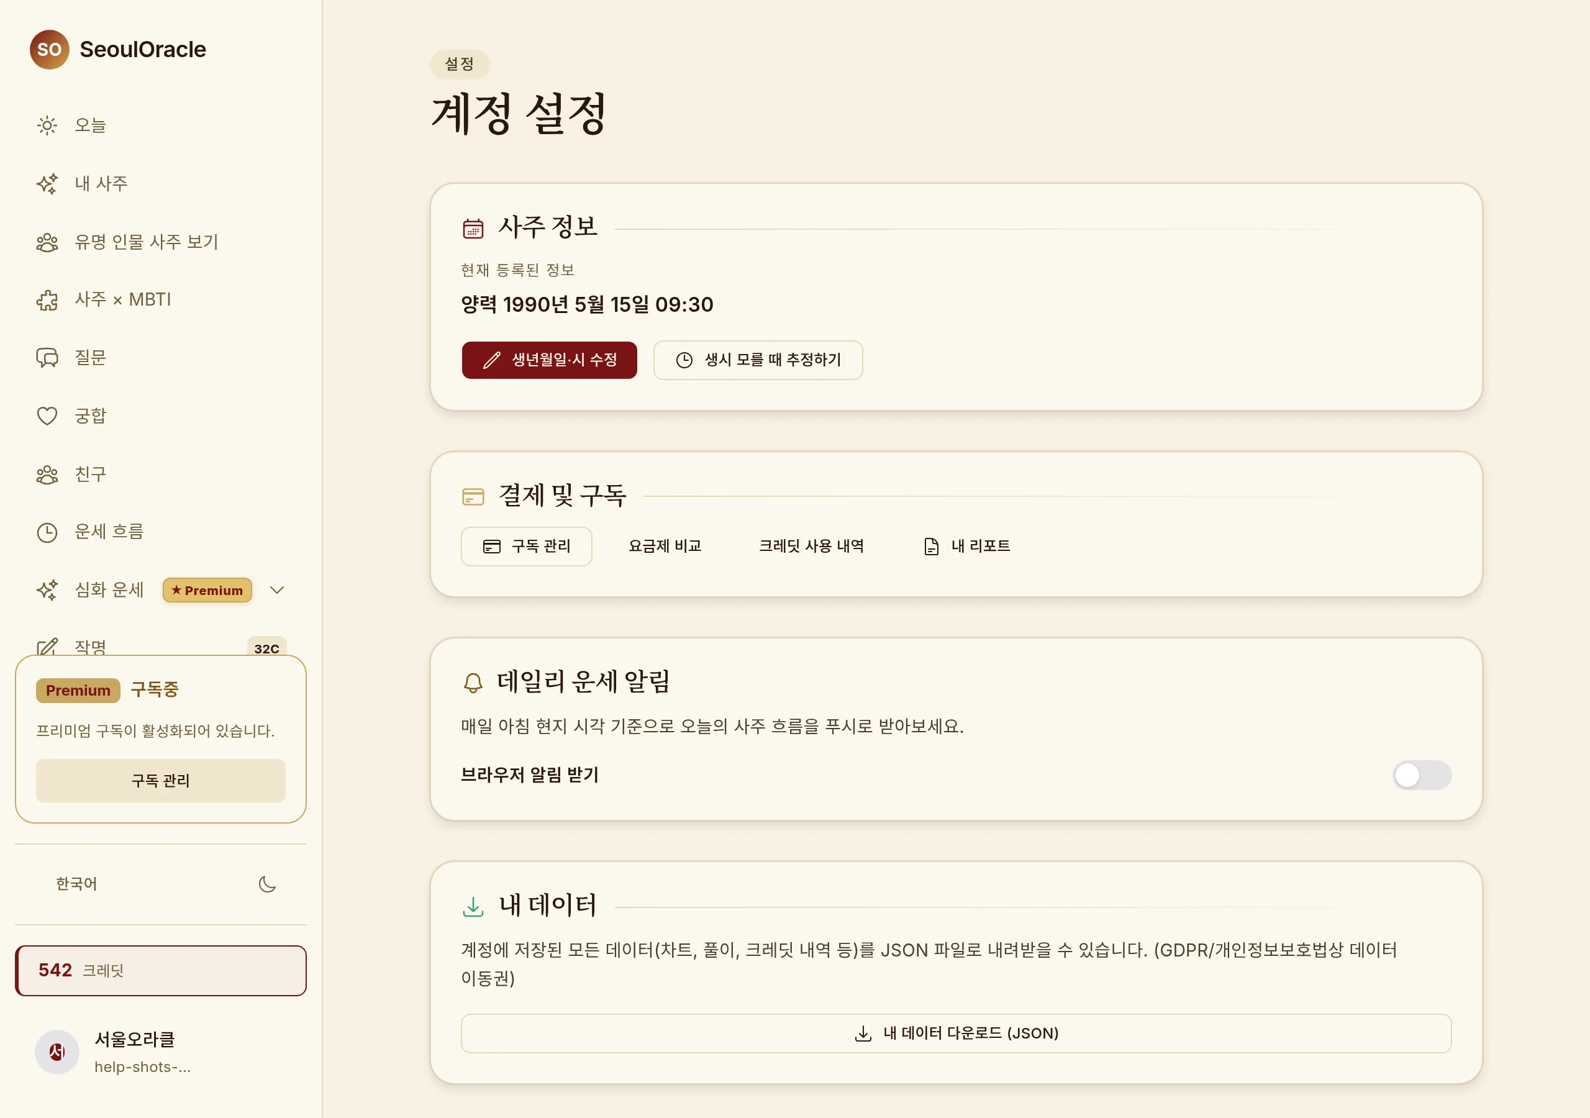The height and width of the screenshot is (1118, 1590).
Task: Open the 542 크레딧 balance box
Action: pyautogui.click(x=161, y=970)
